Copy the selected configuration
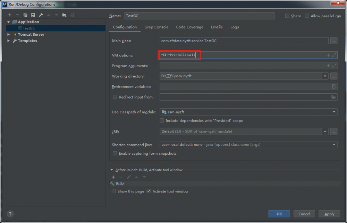Viewport: 347px width, 223px height. (x=25, y=15)
